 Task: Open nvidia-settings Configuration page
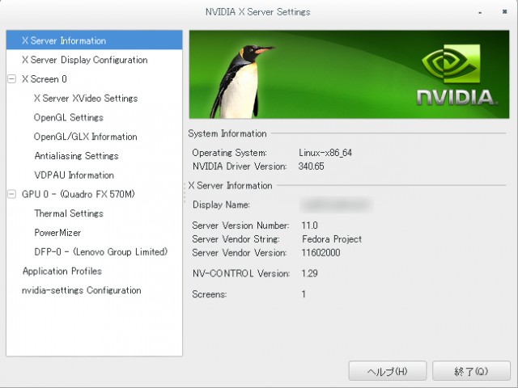[x=81, y=290]
